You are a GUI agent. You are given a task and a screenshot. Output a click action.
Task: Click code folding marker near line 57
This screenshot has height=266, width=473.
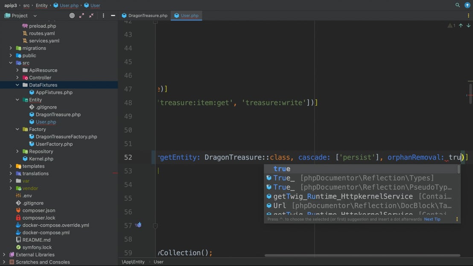tap(155, 226)
